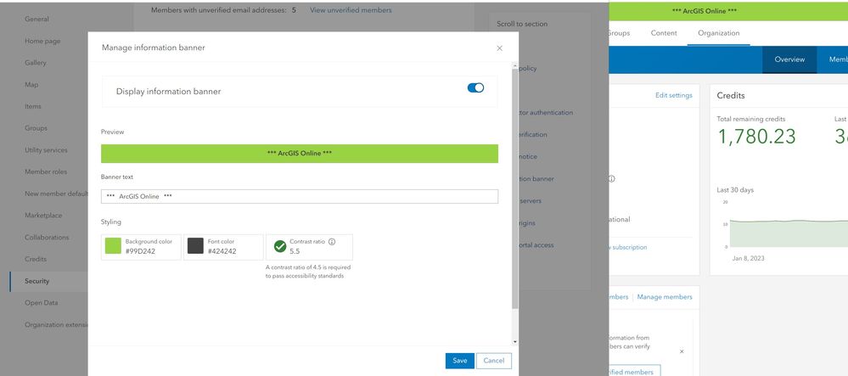The height and width of the screenshot is (376, 848).
Task: Click the Credits last 30 days chart
Action: tap(789, 233)
